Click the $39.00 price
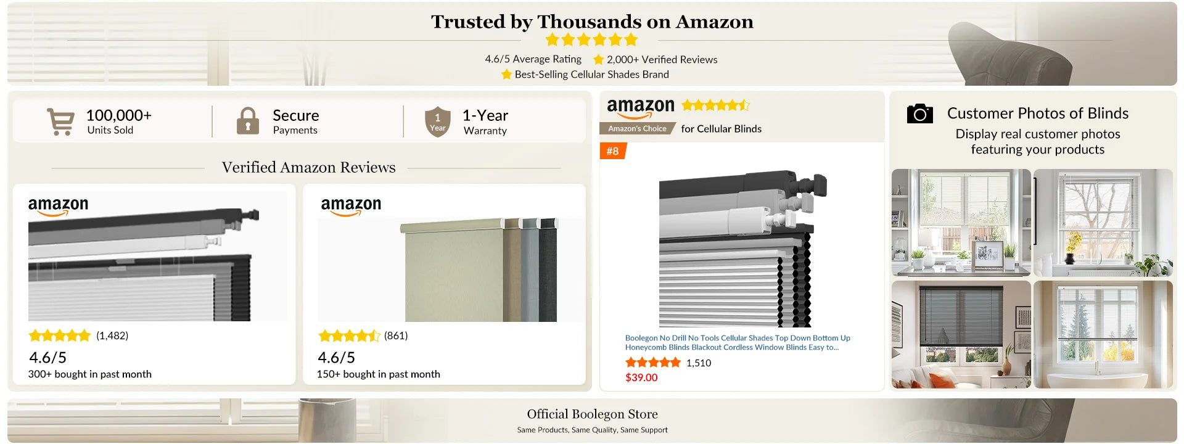The image size is (1184, 444). (x=641, y=377)
